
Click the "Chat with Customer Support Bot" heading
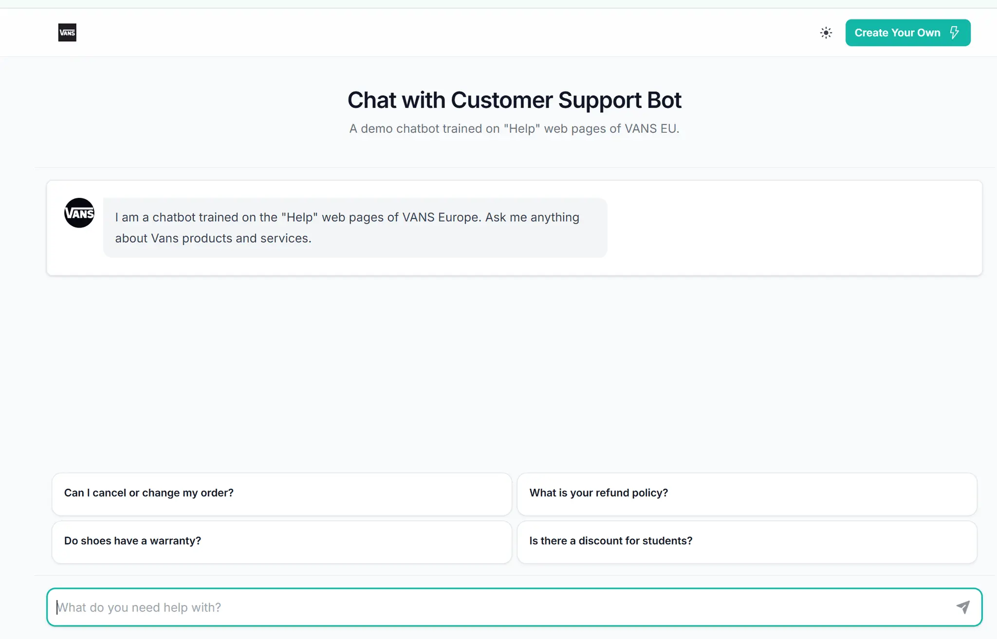[x=514, y=100]
